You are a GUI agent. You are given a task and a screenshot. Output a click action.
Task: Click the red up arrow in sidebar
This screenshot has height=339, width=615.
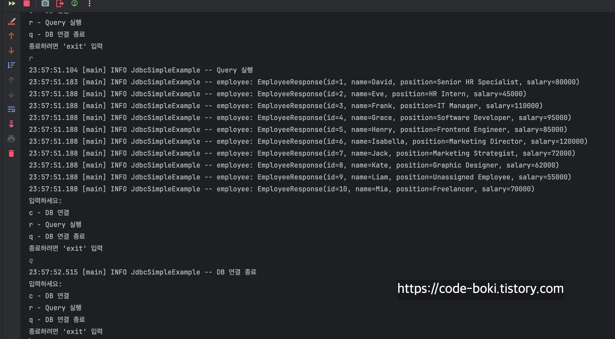(x=11, y=36)
